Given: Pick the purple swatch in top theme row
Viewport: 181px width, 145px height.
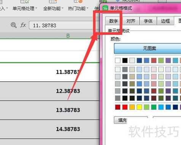Looking at the screenshot, I should (x=168, y=61).
